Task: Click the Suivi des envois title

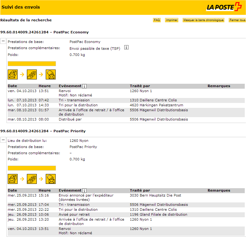Action: [21, 7]
